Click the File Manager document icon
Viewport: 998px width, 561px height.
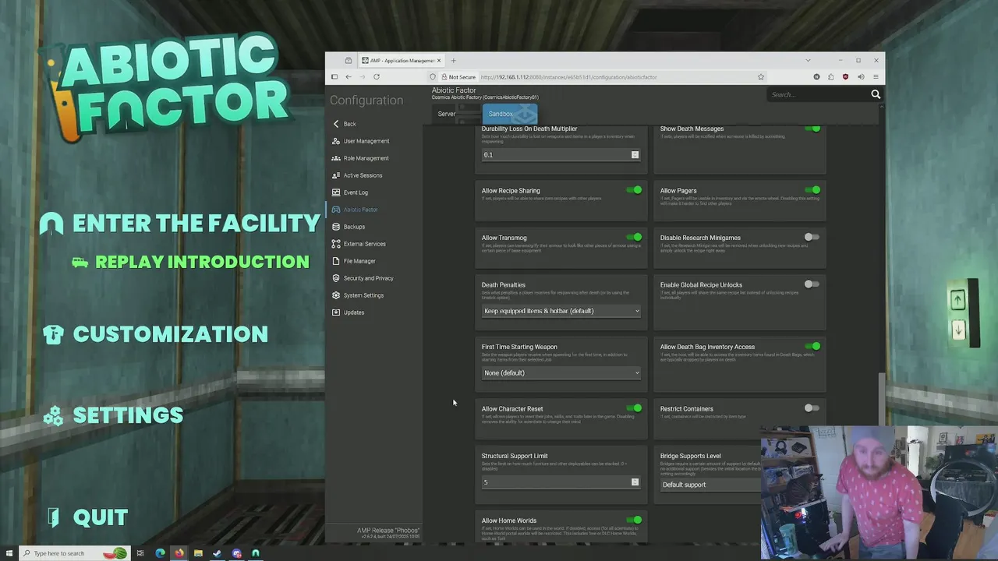pyautogui.click(x=336, y=261)
